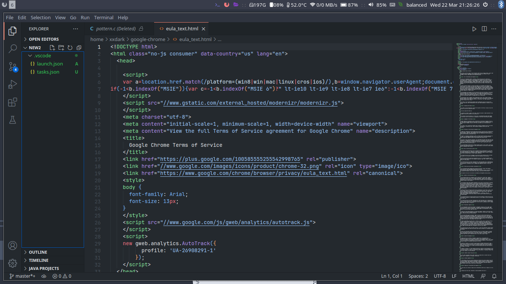Change end of line via LF
Image resolution: width=506 pixels, height=284 pixels.
[454, 276]
